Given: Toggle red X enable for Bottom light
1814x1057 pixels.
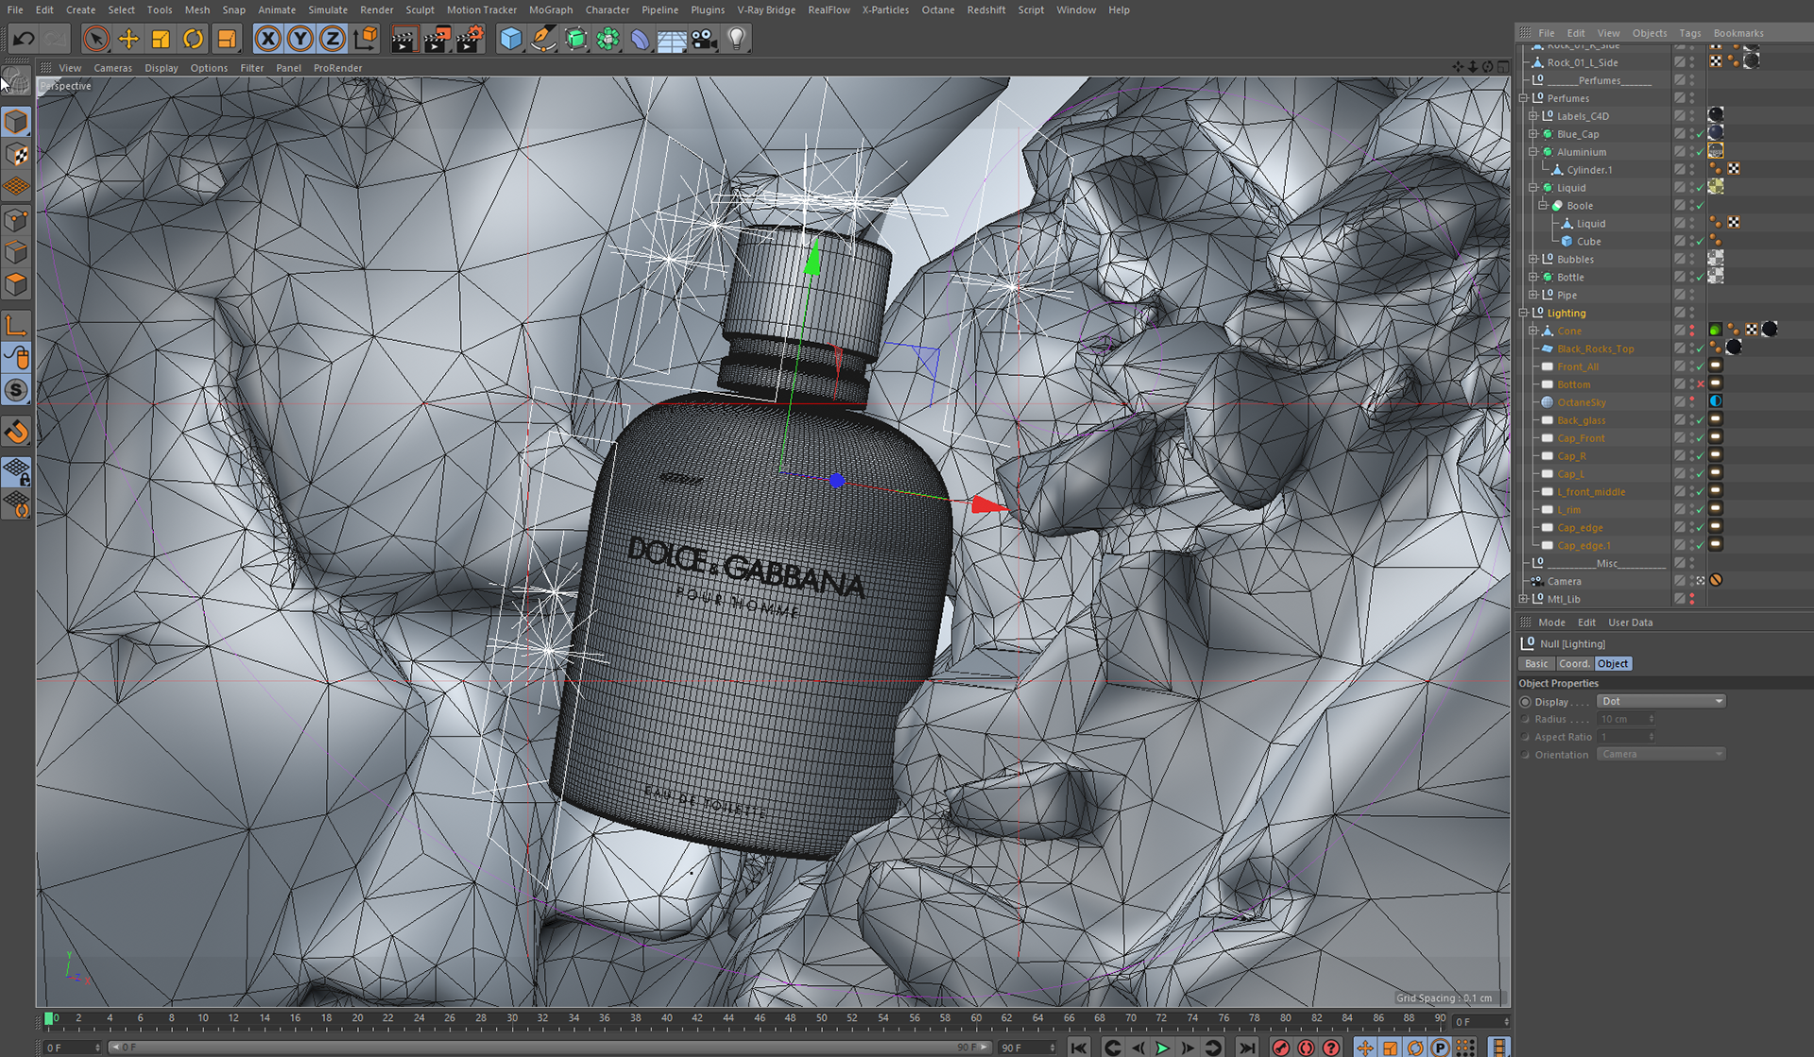Looking at the screenshot, I should point(1701,385).
